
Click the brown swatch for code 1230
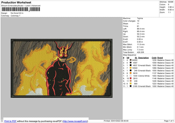click(x=131, y=60)
